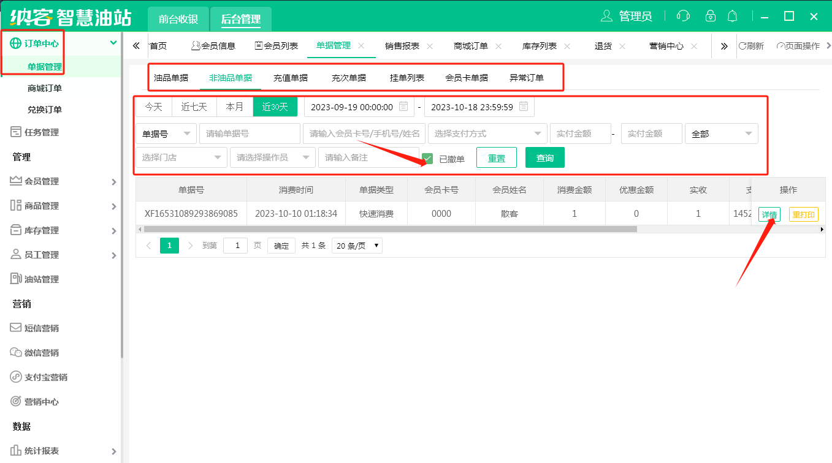This screenshot has width=832, height=463.
Task: Switch to the 前台收银 top tab
Action: (x=178, y=19)
